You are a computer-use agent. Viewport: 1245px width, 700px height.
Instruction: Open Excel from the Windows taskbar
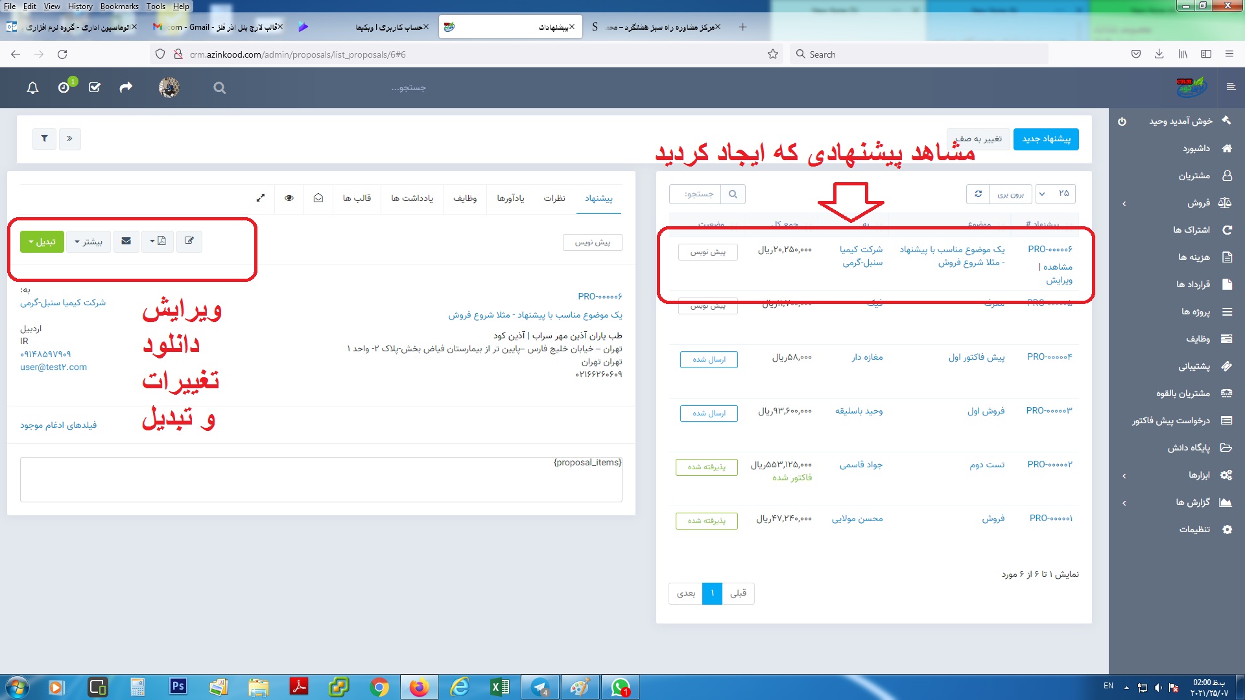point(500,687)
